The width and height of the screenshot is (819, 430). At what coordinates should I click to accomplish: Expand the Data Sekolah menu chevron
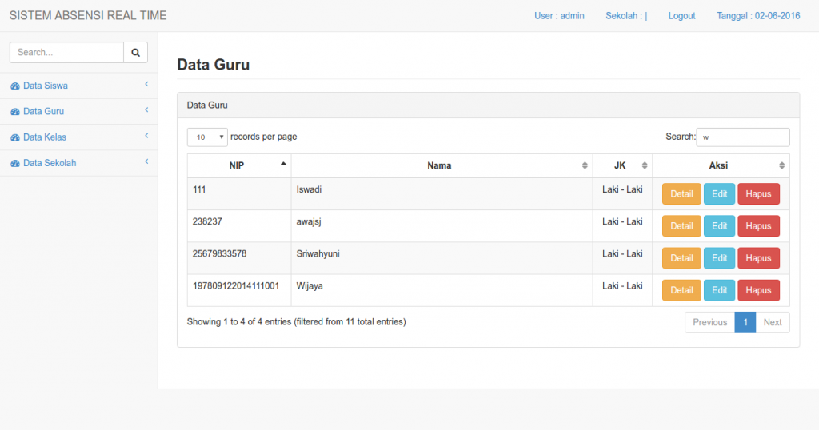coord(146,162)
